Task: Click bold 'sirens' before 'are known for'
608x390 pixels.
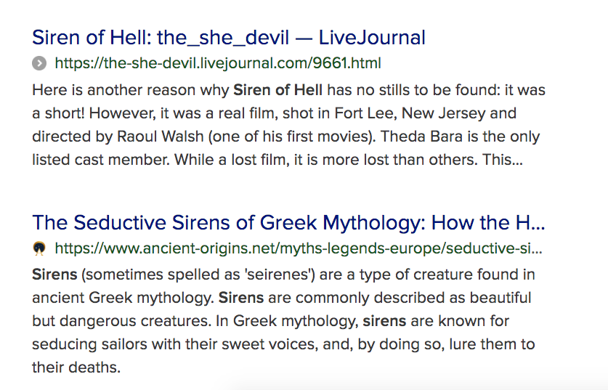Action: 384,321
